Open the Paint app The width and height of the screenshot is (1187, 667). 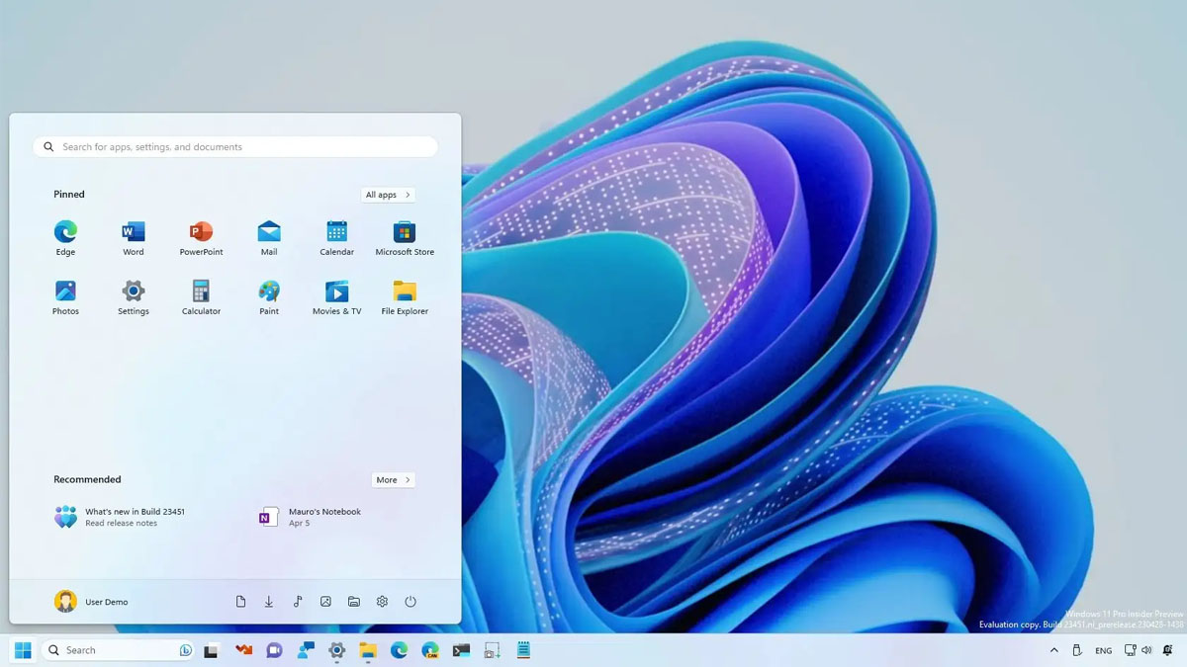click(x=269, y=297)
